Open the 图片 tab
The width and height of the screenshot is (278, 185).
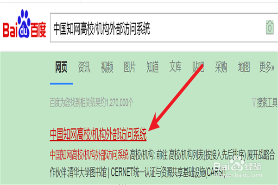pyautogui.click(x=130, y=67)
